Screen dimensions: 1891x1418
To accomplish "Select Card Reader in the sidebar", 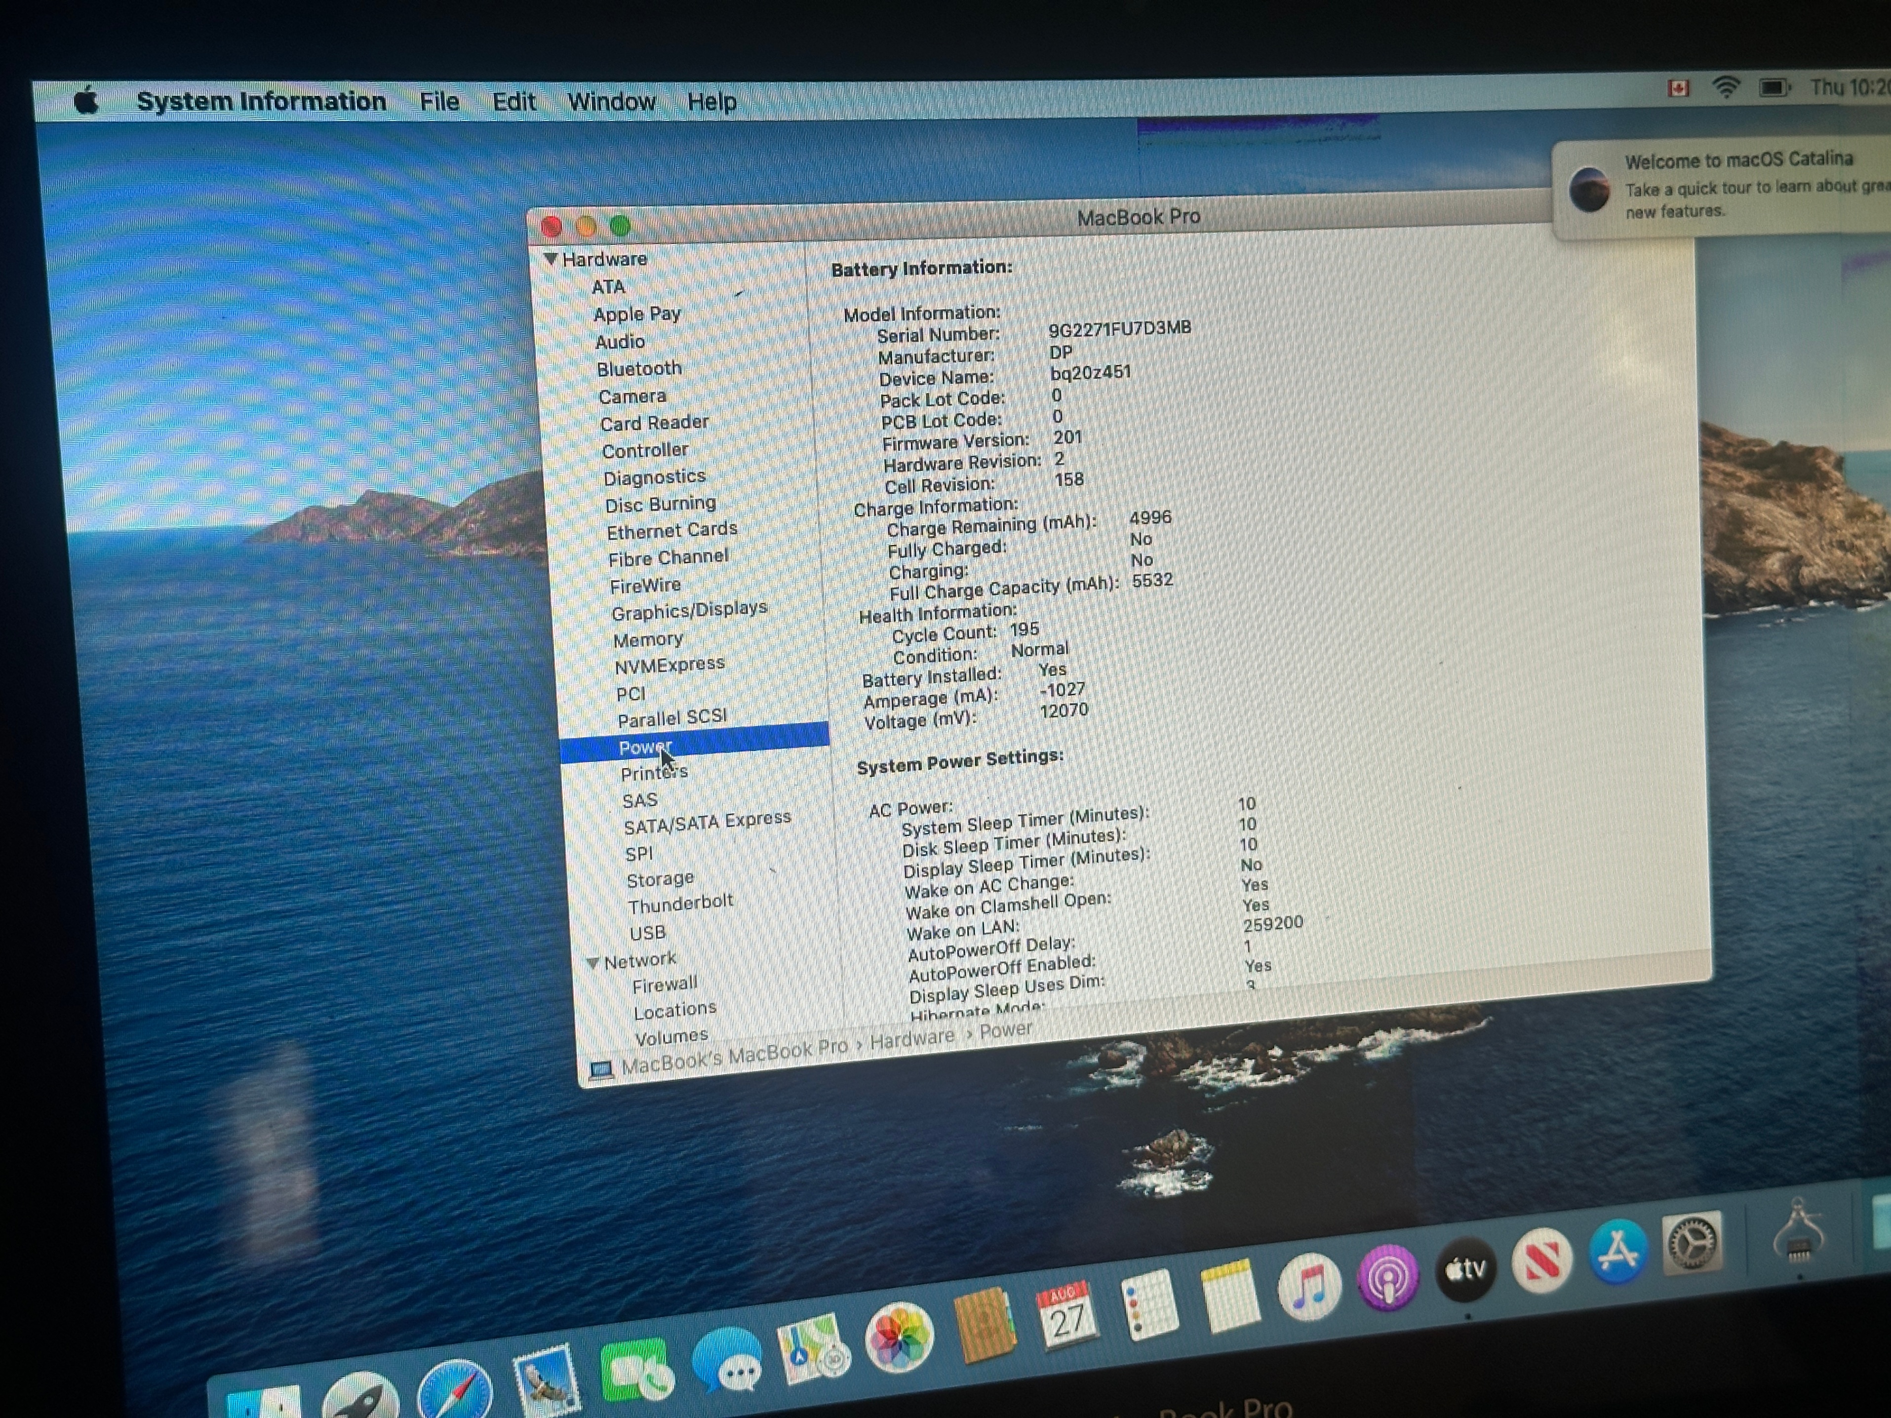I will (654, 423).
